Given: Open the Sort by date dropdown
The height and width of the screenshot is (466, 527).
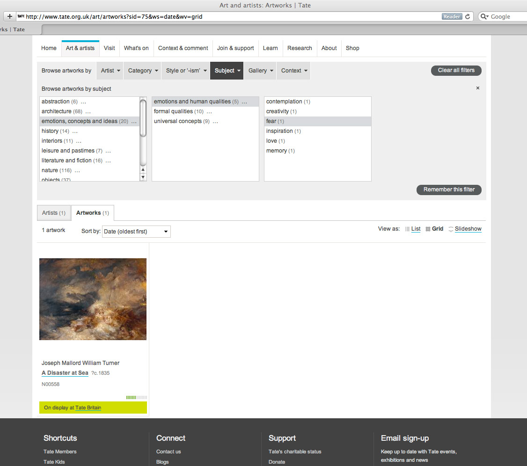Looking at the screenshot, I should point(137,232).
